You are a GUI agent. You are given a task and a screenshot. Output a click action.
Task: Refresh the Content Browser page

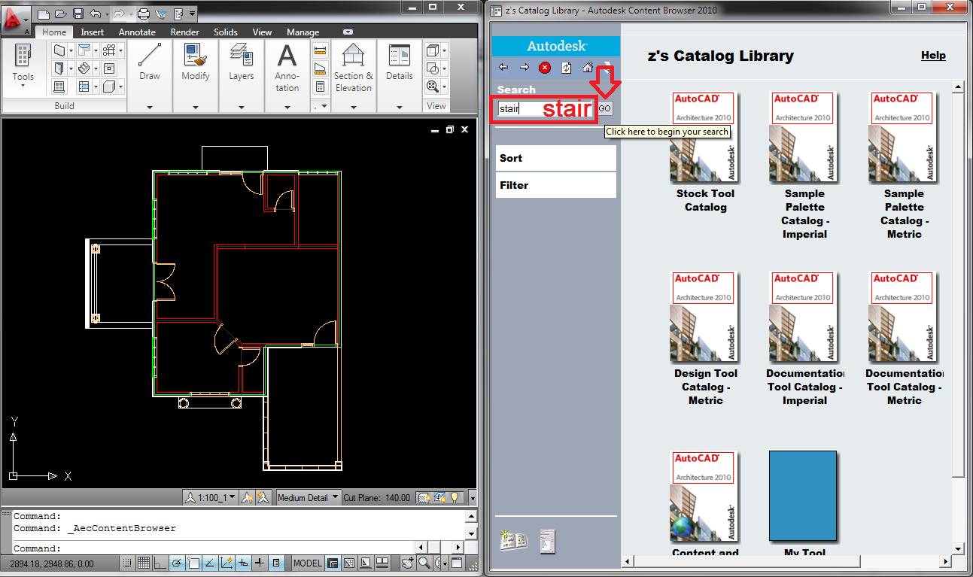566,68
